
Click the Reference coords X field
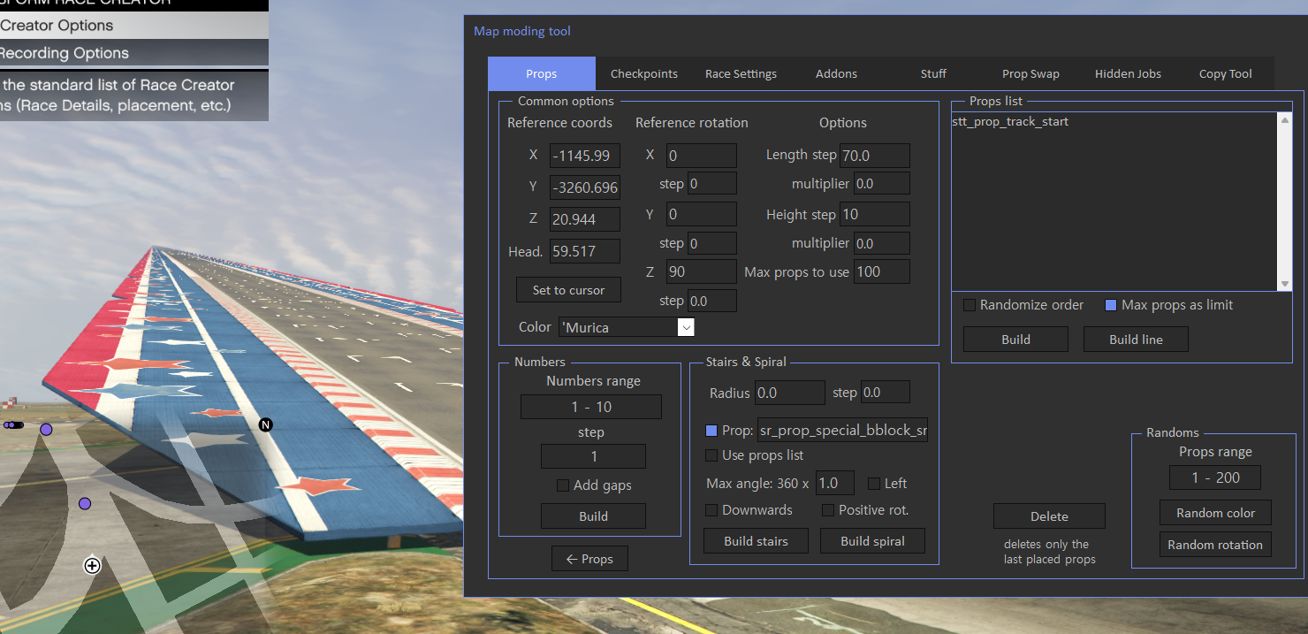pyautogui.click(x=585, y=156)
